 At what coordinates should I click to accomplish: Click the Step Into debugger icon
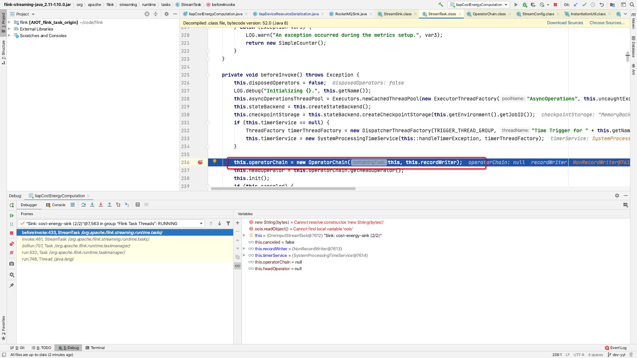(92, 205)
